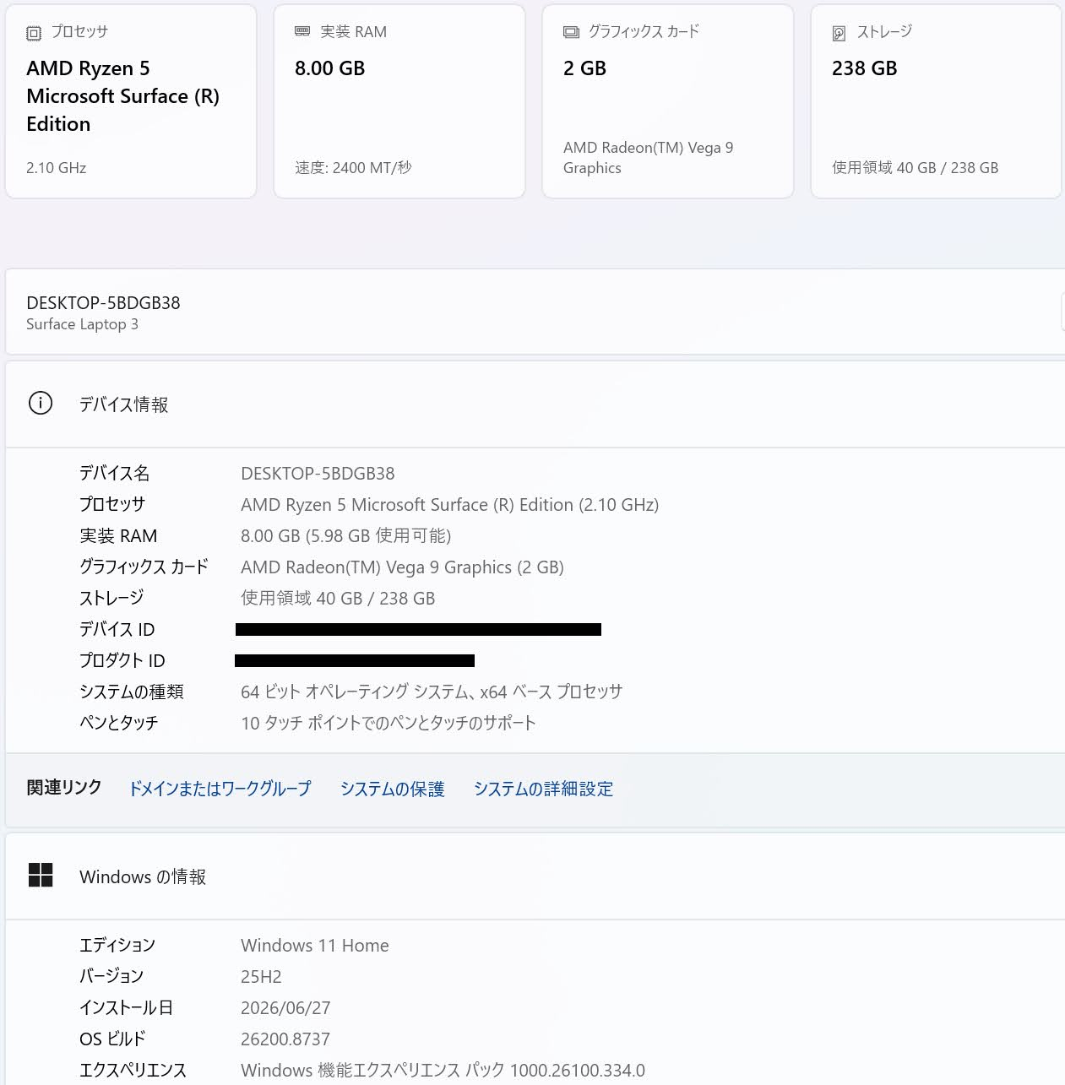Click the プロダクト ID label
The image size is (1065, 1085).
122,661
